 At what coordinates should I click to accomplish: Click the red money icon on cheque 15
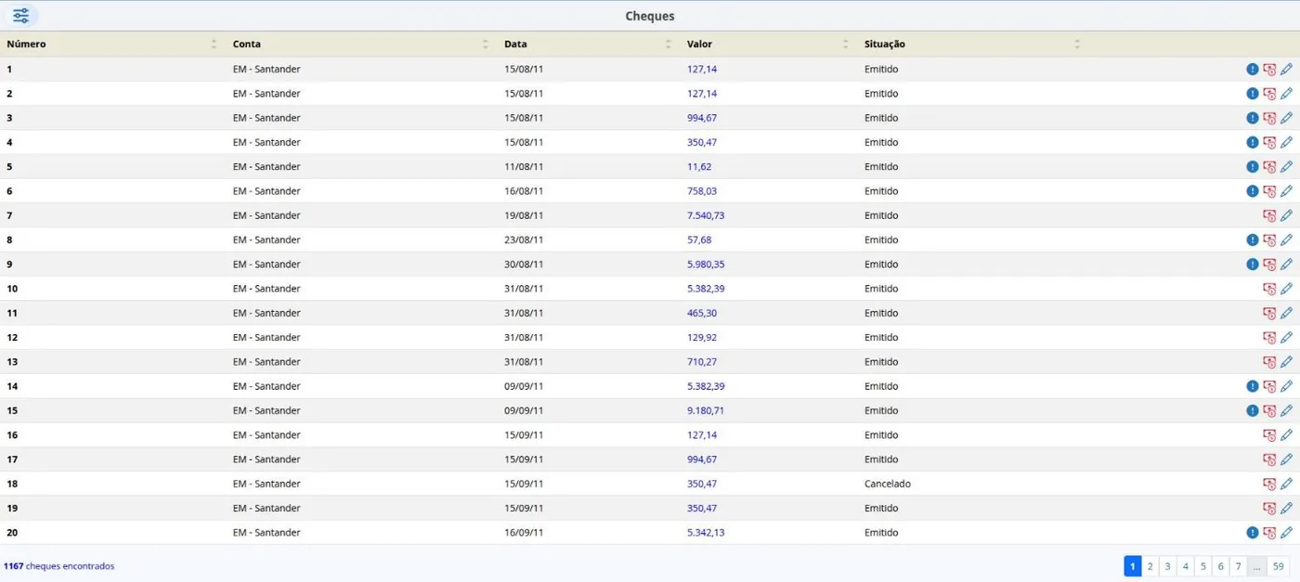pos(1269,410)
